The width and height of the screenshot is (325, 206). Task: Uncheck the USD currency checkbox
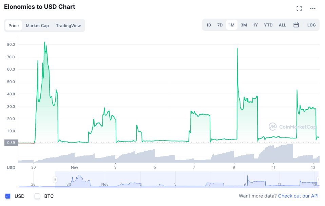click(x=8, y=196)
